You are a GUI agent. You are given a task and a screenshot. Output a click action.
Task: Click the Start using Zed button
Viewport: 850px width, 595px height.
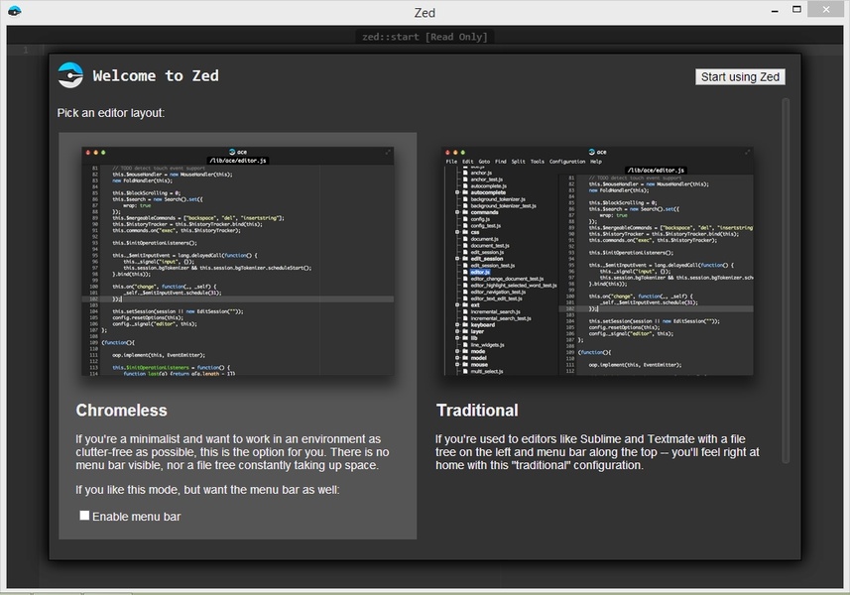(x=740, y=76)
